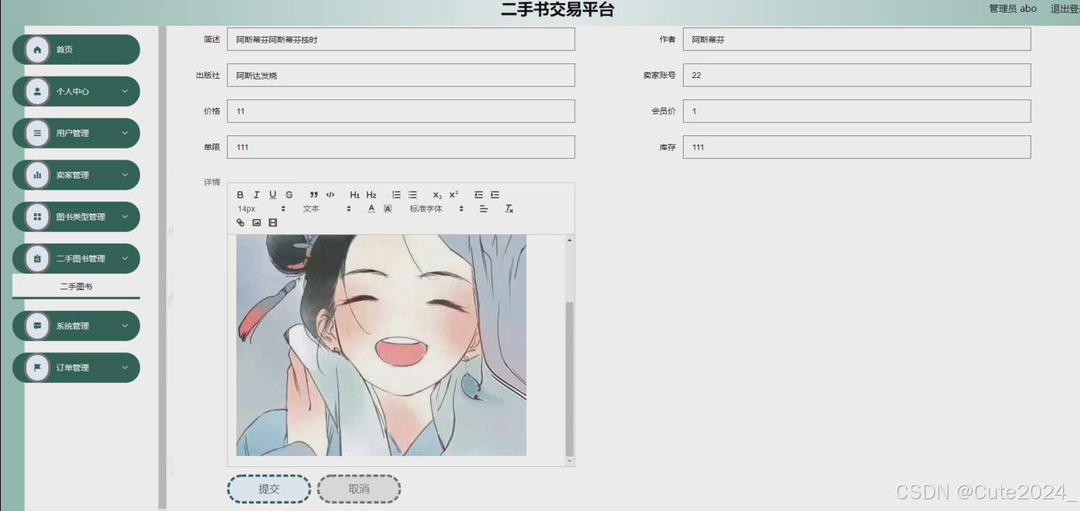Click in the 库存 input field
Screen dimensions: 1080x511
click(857, 147)
